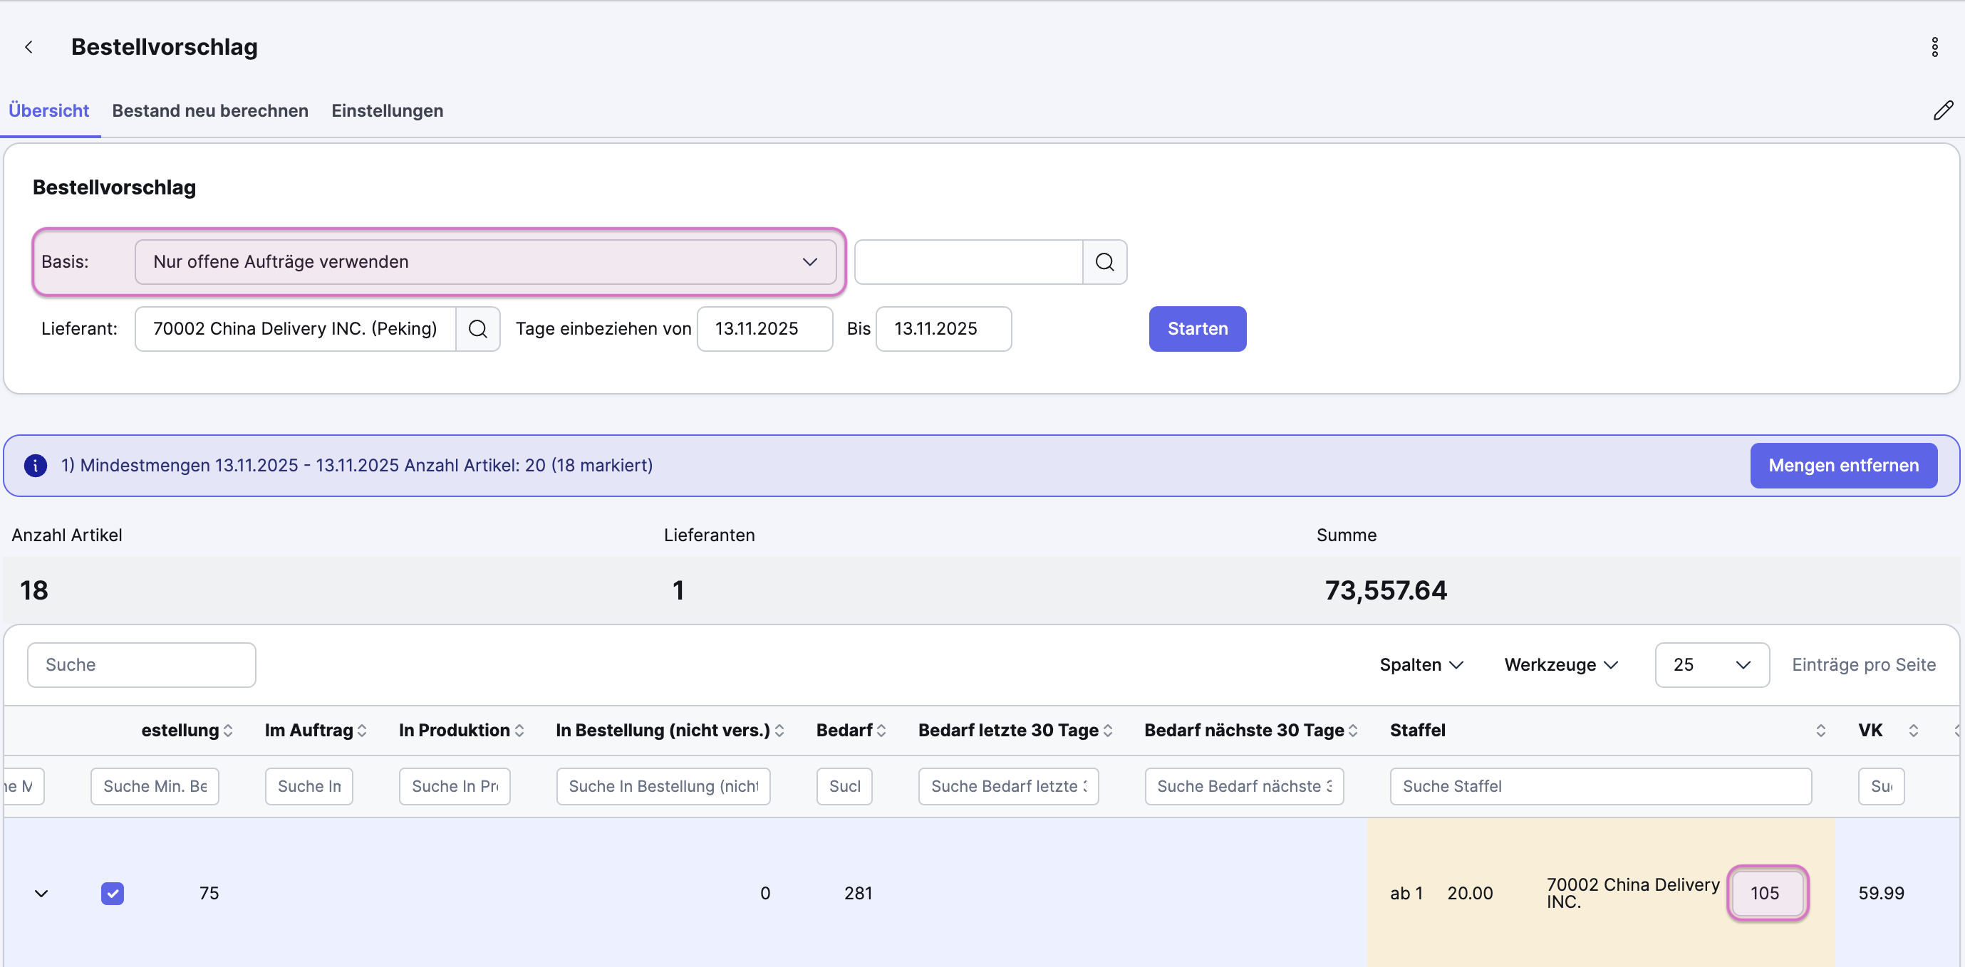Open the Spalten dropdown
The image size is (1965, 967).
click(x=1421, y=665)
